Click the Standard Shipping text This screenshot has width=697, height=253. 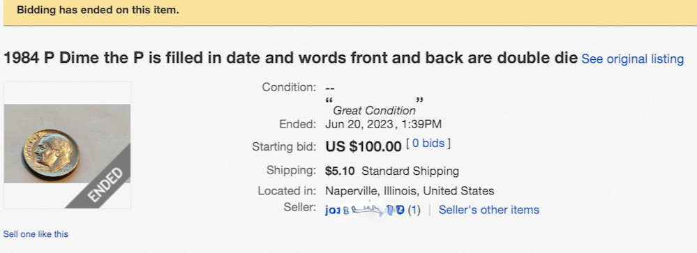[410, 171]
